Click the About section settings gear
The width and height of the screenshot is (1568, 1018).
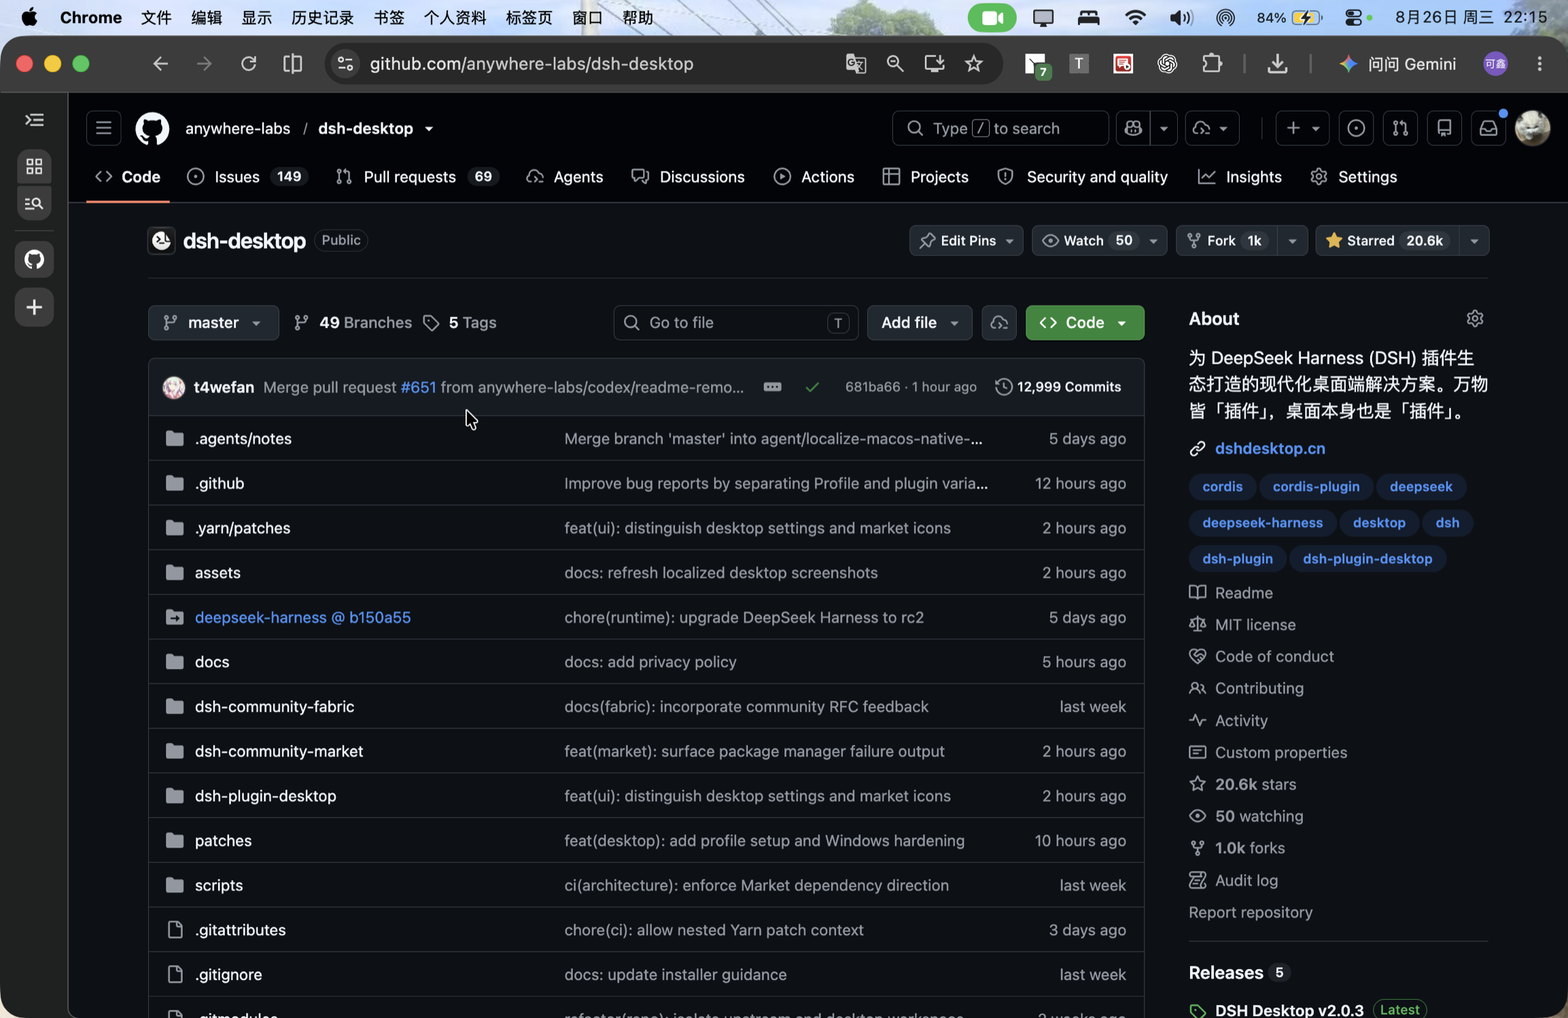[1474, 319]
